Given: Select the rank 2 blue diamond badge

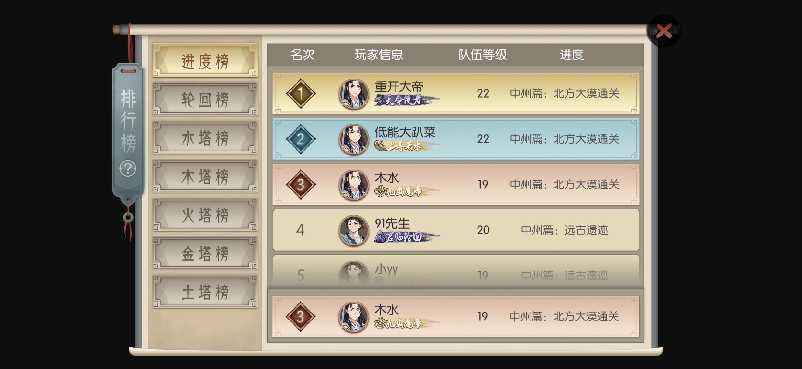Looking at the screenshot, I should [x=300, y=139].
